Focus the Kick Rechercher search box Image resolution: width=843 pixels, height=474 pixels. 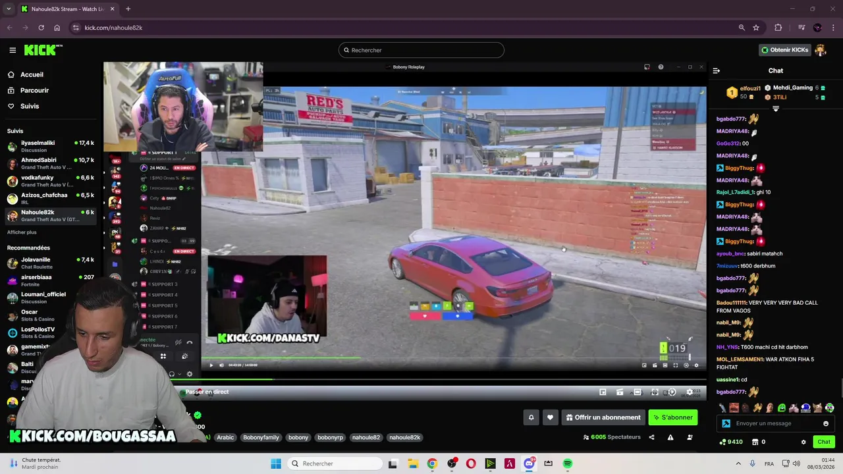(421, 50)
